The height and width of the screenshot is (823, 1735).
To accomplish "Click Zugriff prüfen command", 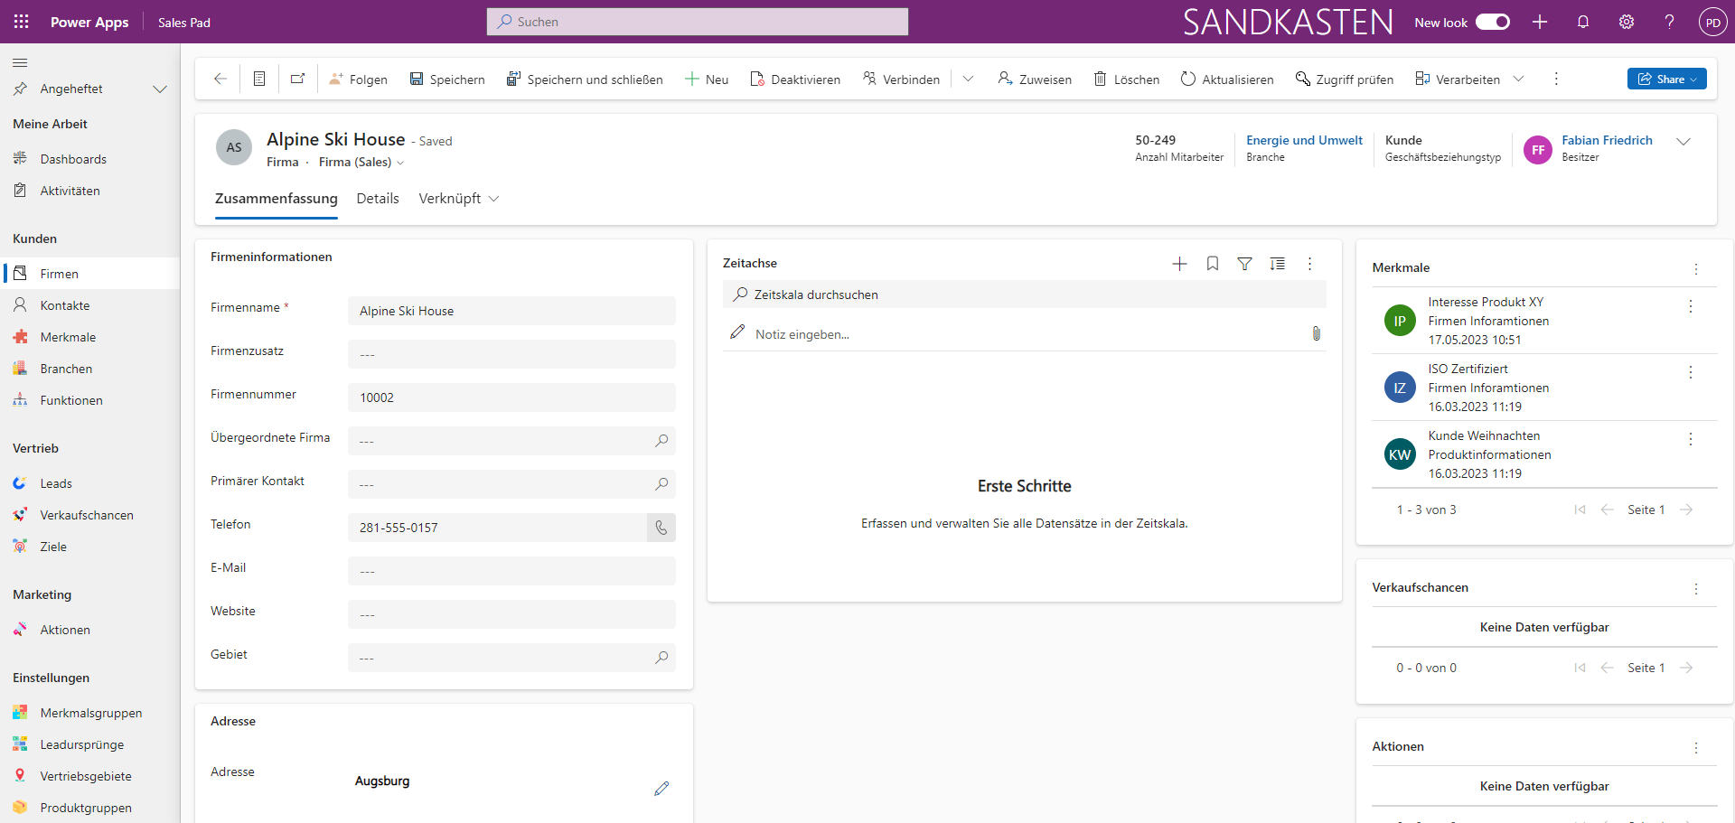I will [1345, 79].
